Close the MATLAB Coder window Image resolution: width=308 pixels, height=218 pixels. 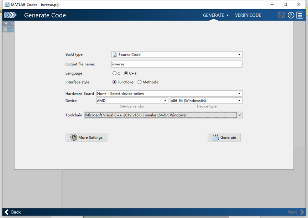pyautogui.click(x=299, y=4)
